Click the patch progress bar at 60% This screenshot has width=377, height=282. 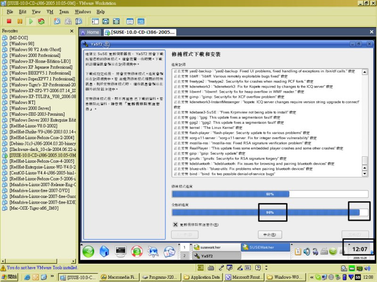coord(270,194)
